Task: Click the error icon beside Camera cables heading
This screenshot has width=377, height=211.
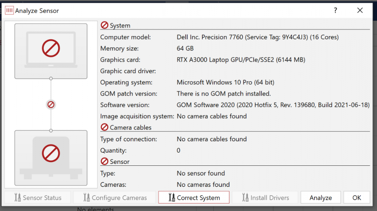Action: [x=105, y=127]
